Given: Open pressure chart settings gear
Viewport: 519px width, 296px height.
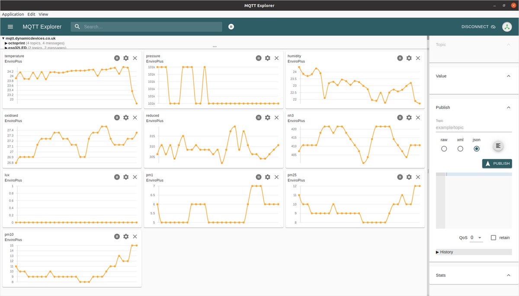Looking at the screenshot, I should coord(268,58).
